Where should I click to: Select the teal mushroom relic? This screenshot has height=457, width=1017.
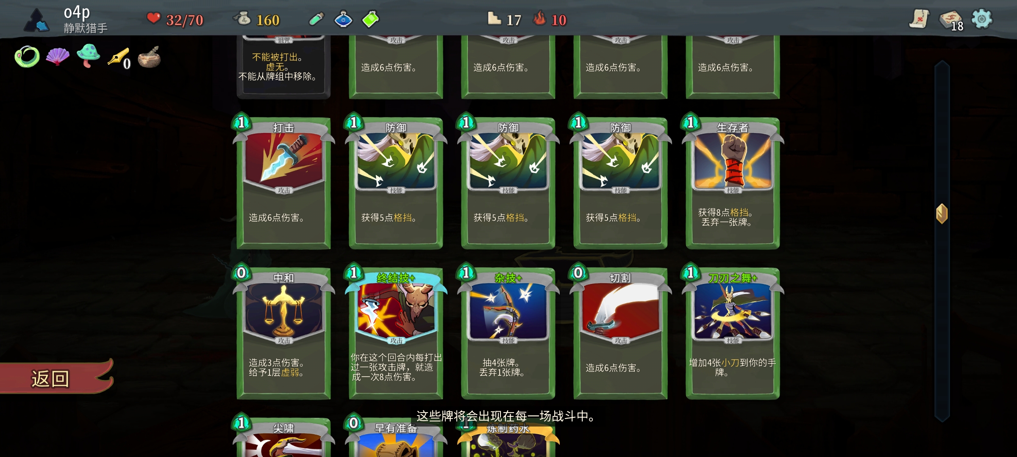click(88, 56)
